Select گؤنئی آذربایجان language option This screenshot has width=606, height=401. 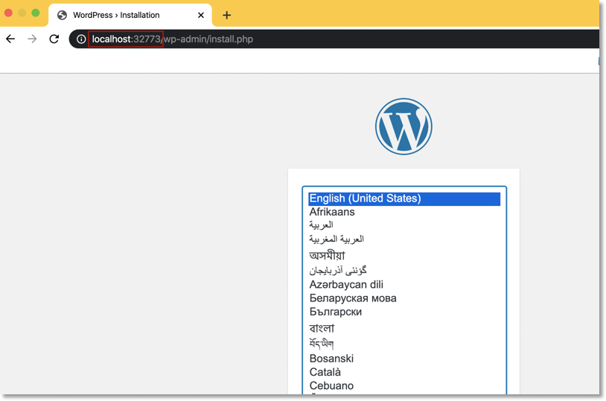click(x=404, y=270)
